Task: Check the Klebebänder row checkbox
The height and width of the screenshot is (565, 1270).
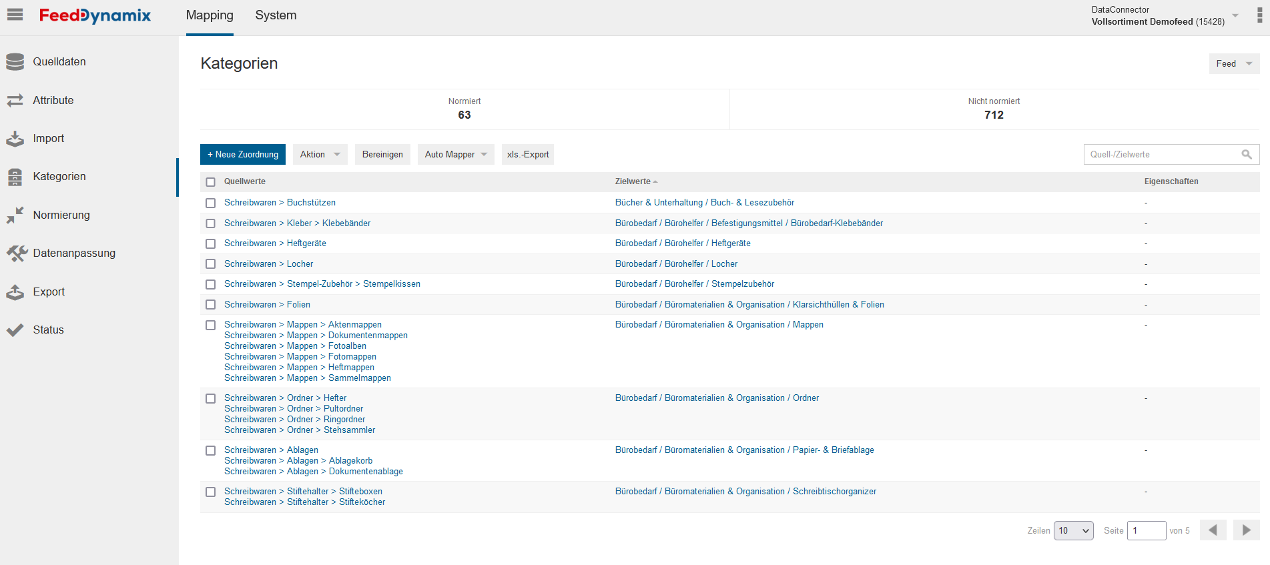Action: 211,223
